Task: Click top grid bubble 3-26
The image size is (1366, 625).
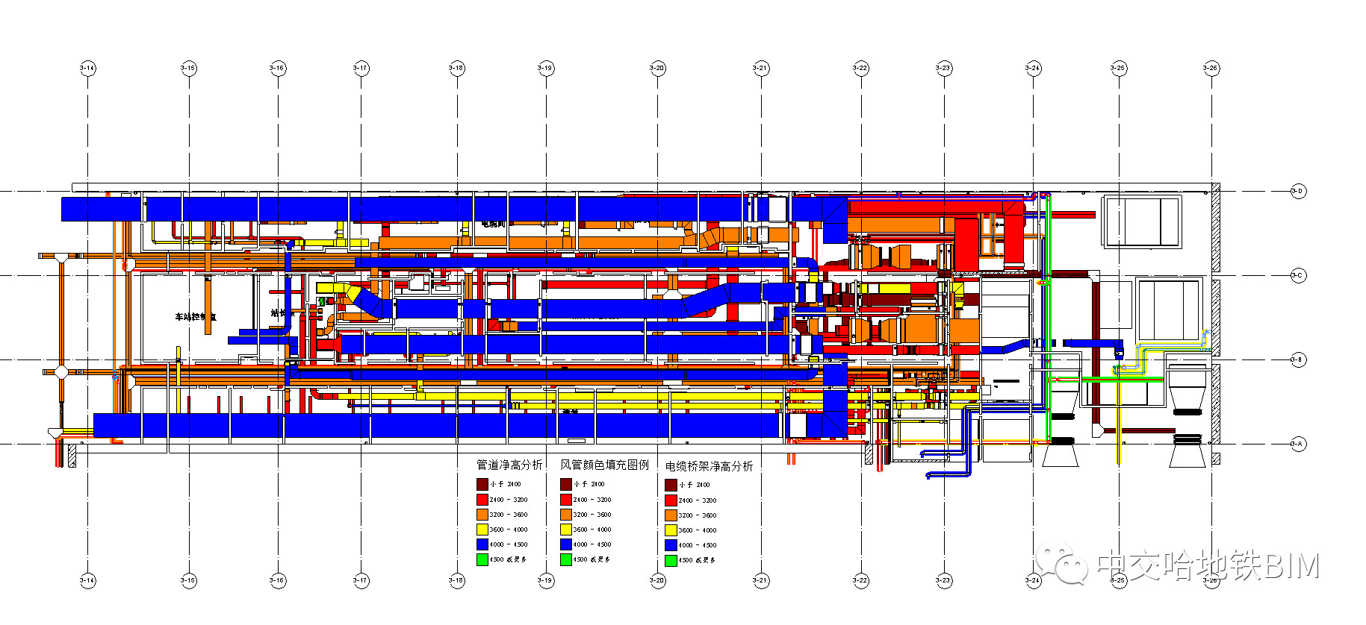Action: [1211, 68]
